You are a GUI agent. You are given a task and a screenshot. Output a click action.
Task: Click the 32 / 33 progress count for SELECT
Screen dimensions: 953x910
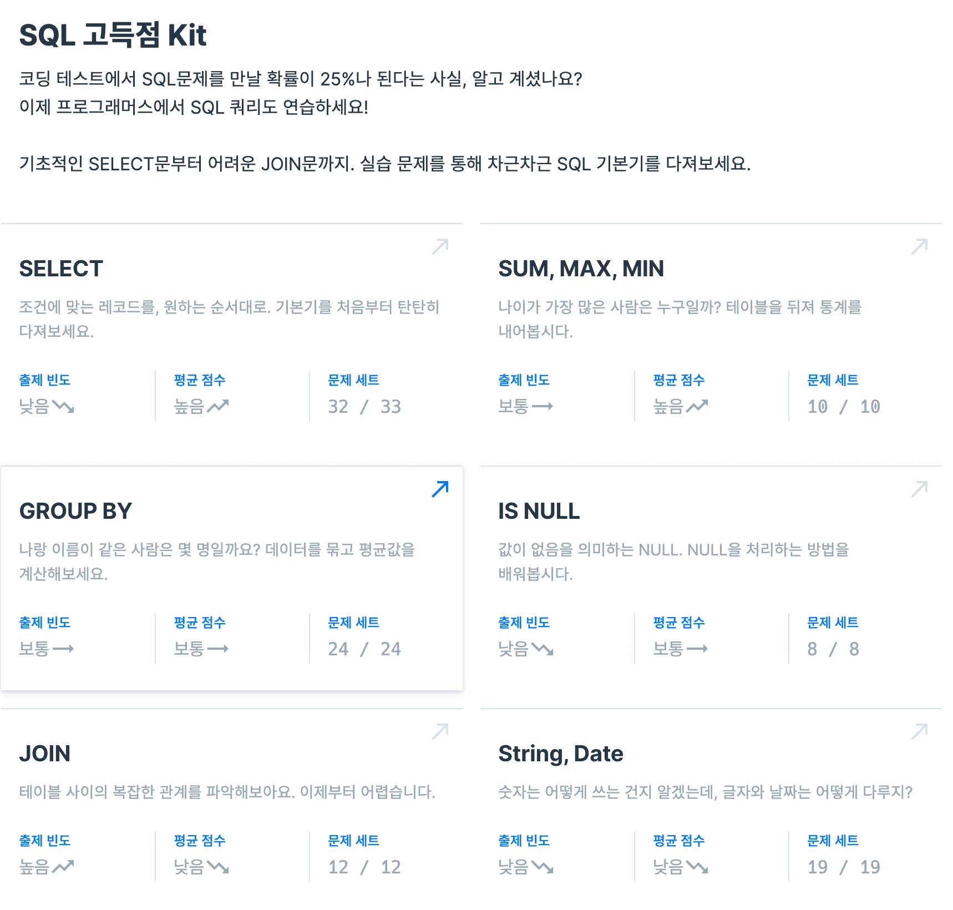click(363, 406)
